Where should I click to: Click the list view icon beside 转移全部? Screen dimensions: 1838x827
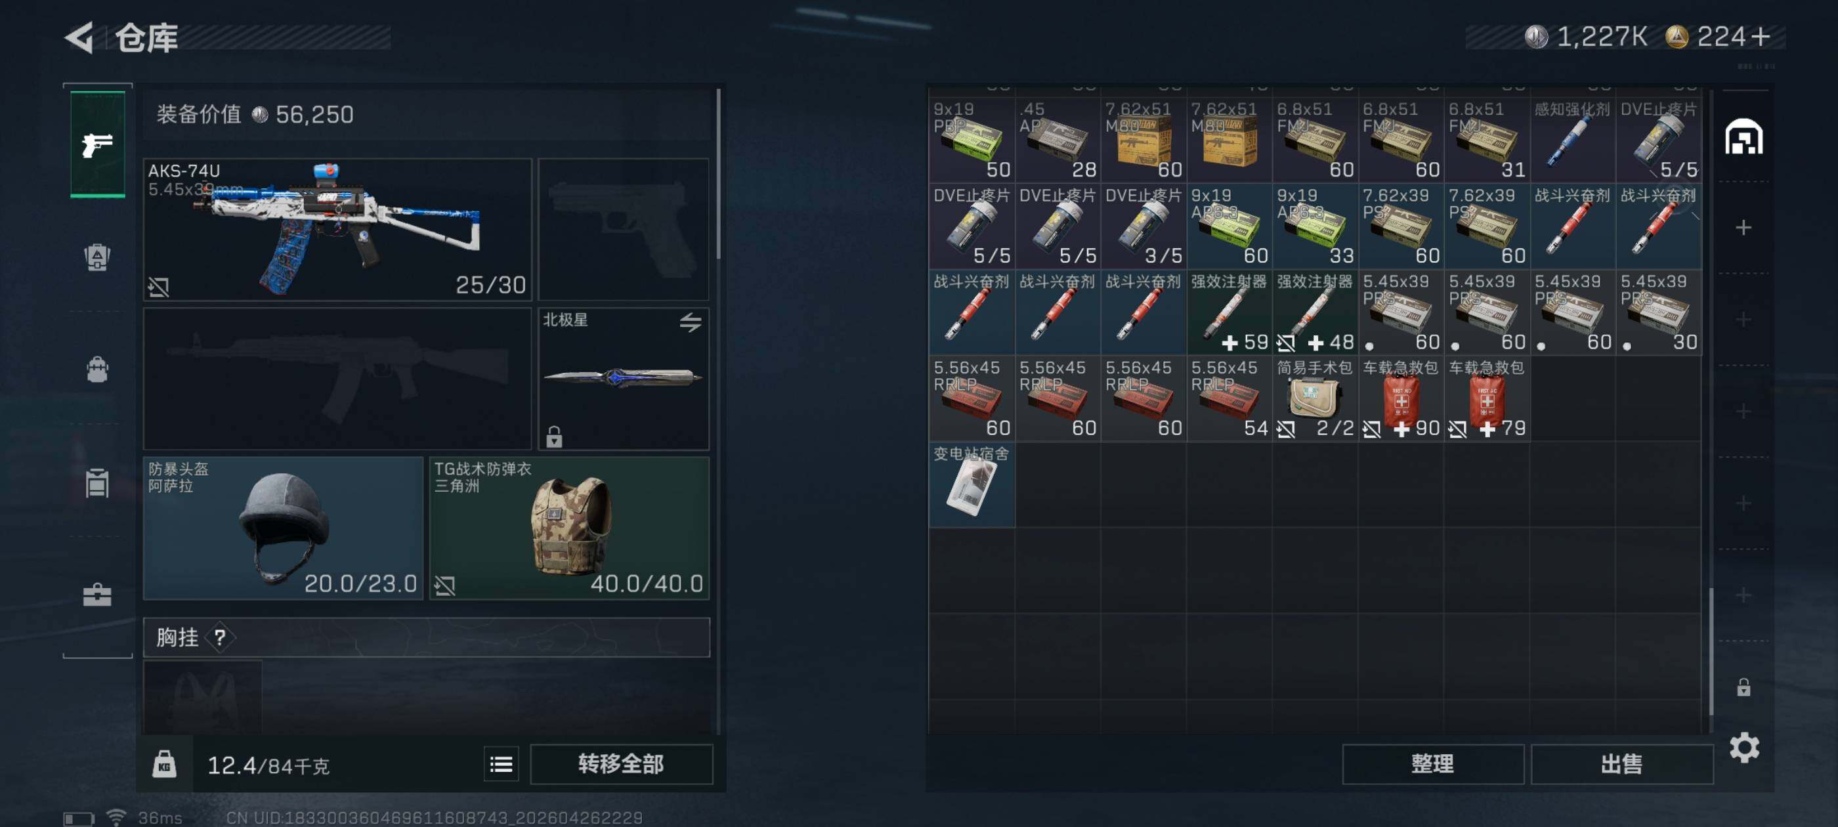pyautogui.click(x=501, y=764)
